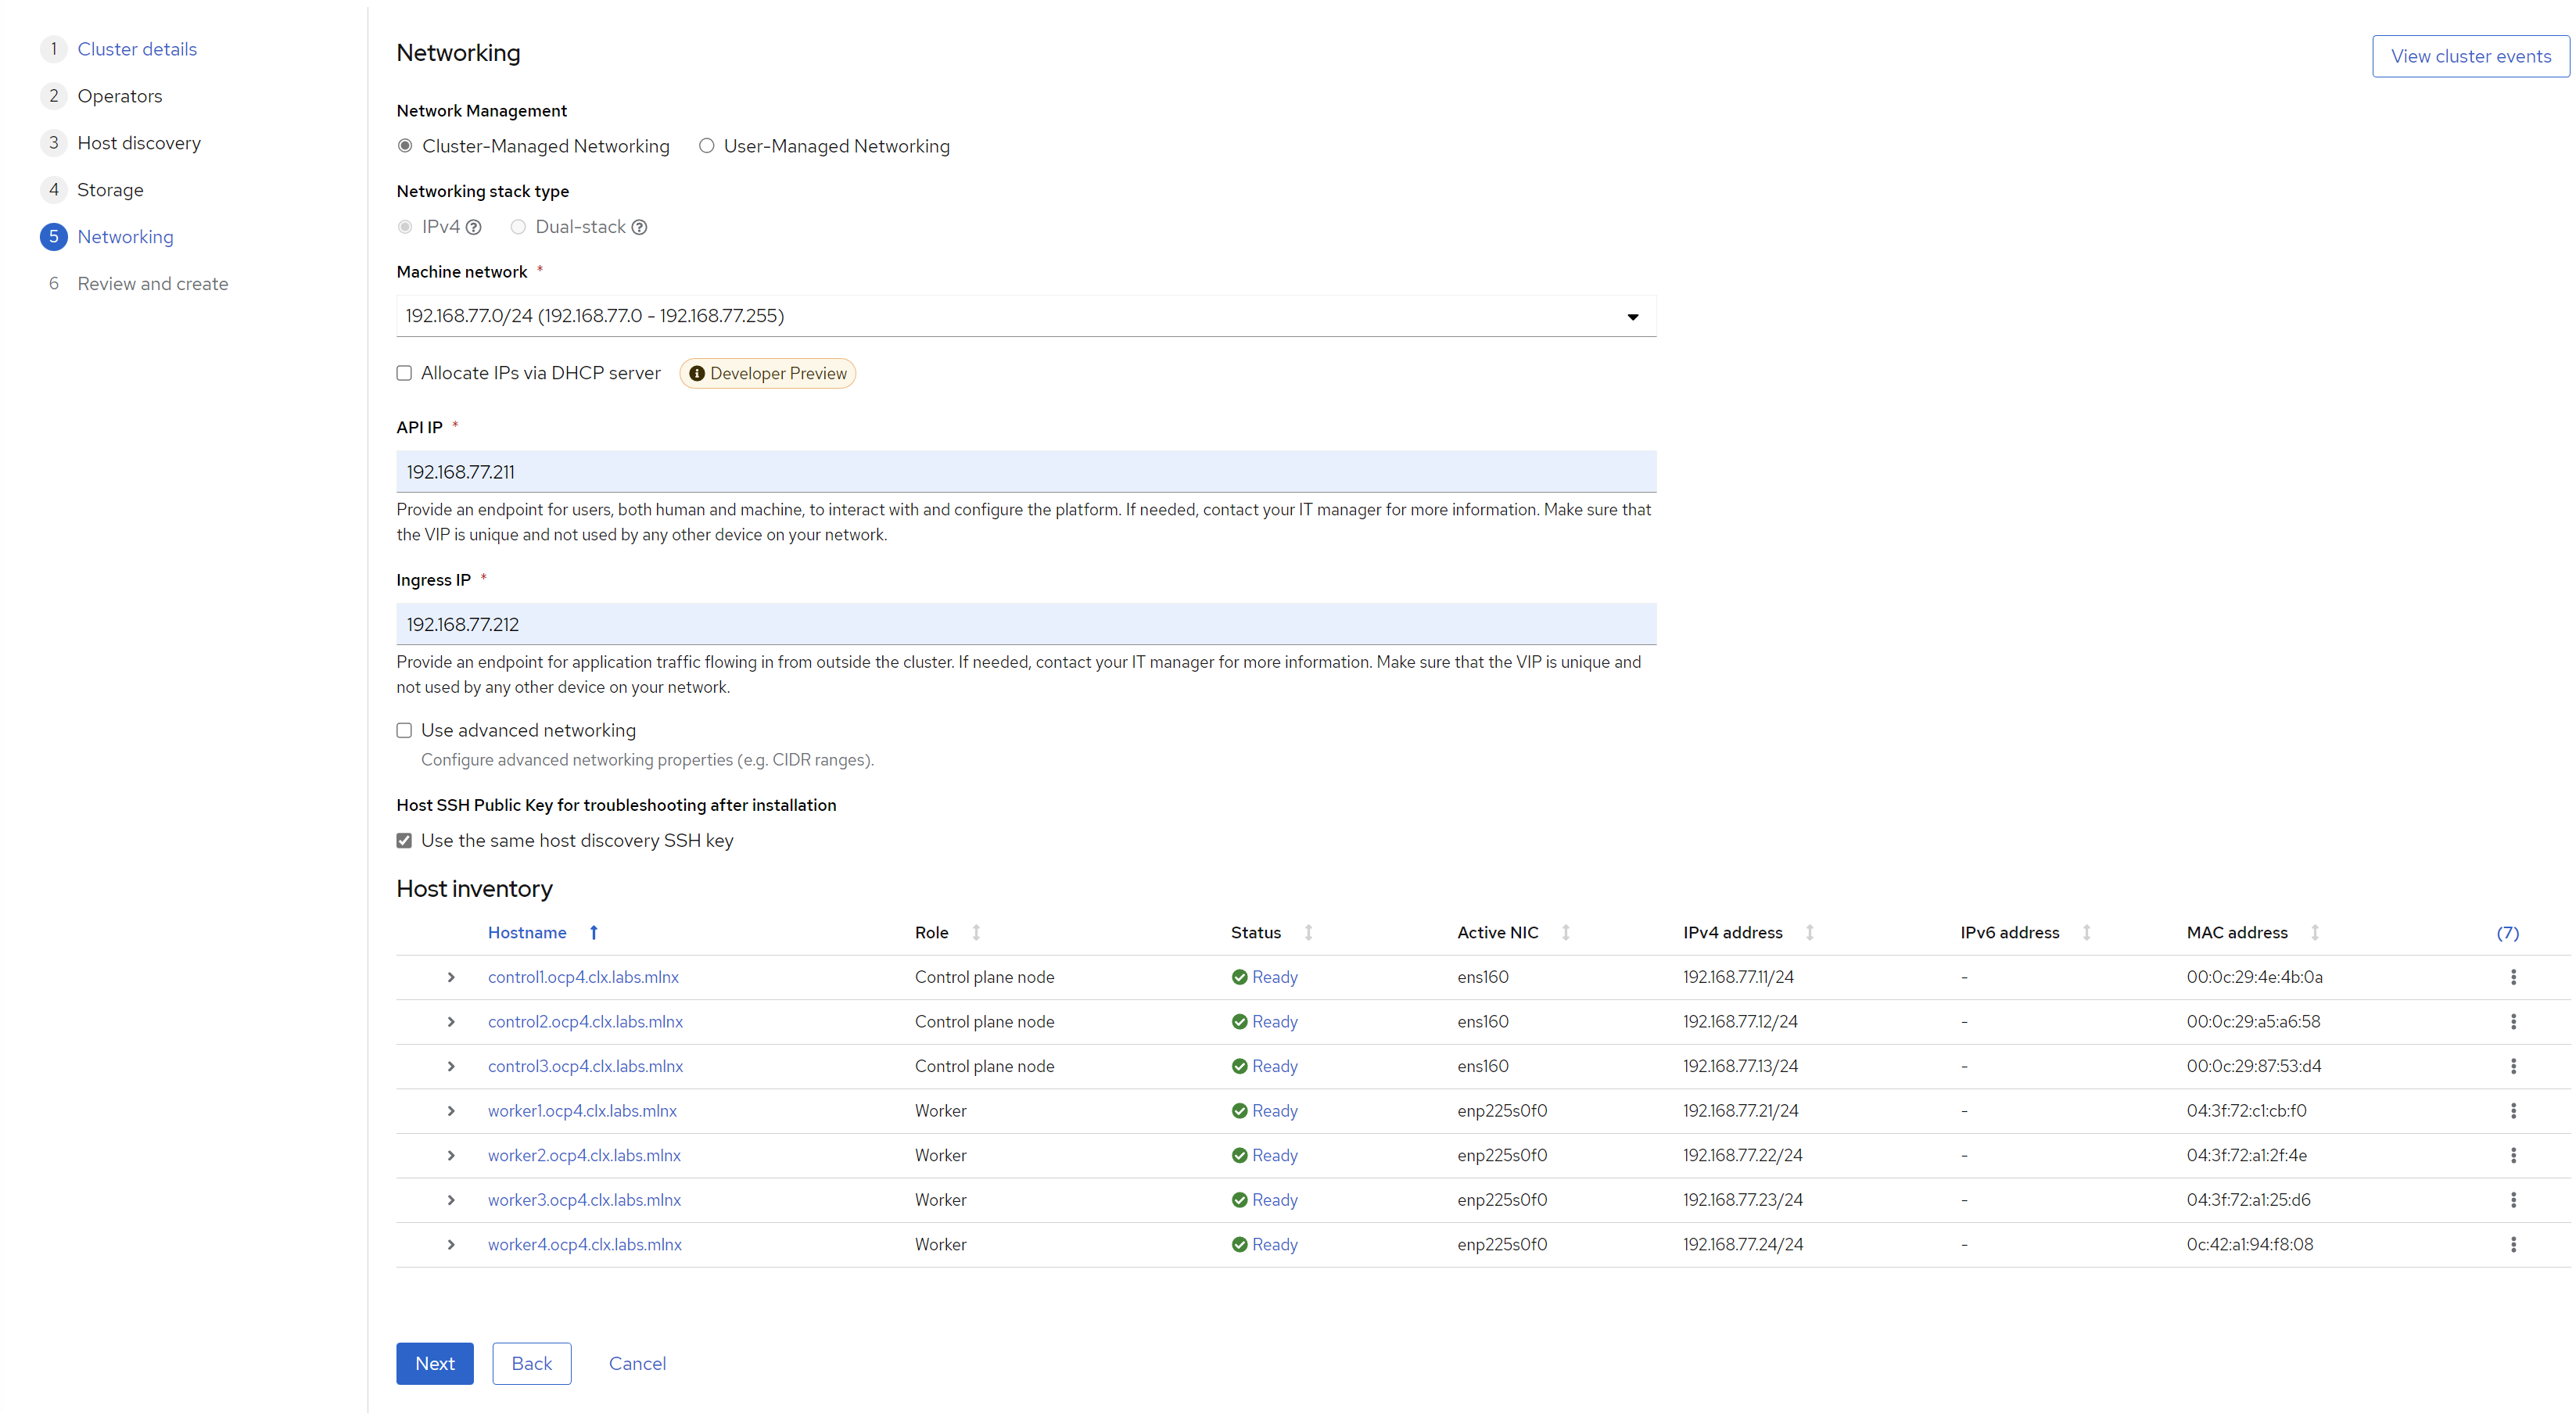The width and height of the screenshot is (2576, 1413).
Task: Expand row for worker3.ocp4.clx.labs.mlnx
Action: point(451,1200)
